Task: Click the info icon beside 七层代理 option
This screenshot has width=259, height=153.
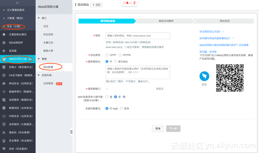Action: click(124, 97)
